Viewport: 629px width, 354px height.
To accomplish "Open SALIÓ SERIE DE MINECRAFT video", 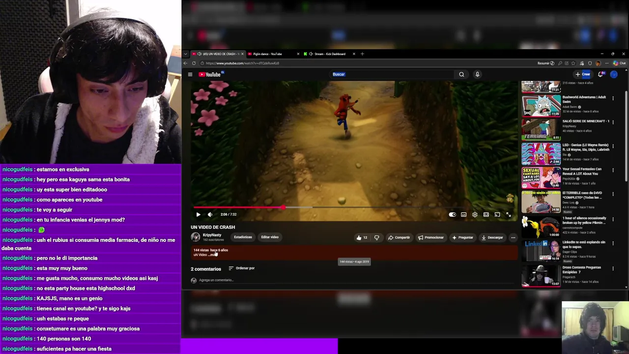I will click(x=541, y=129).
